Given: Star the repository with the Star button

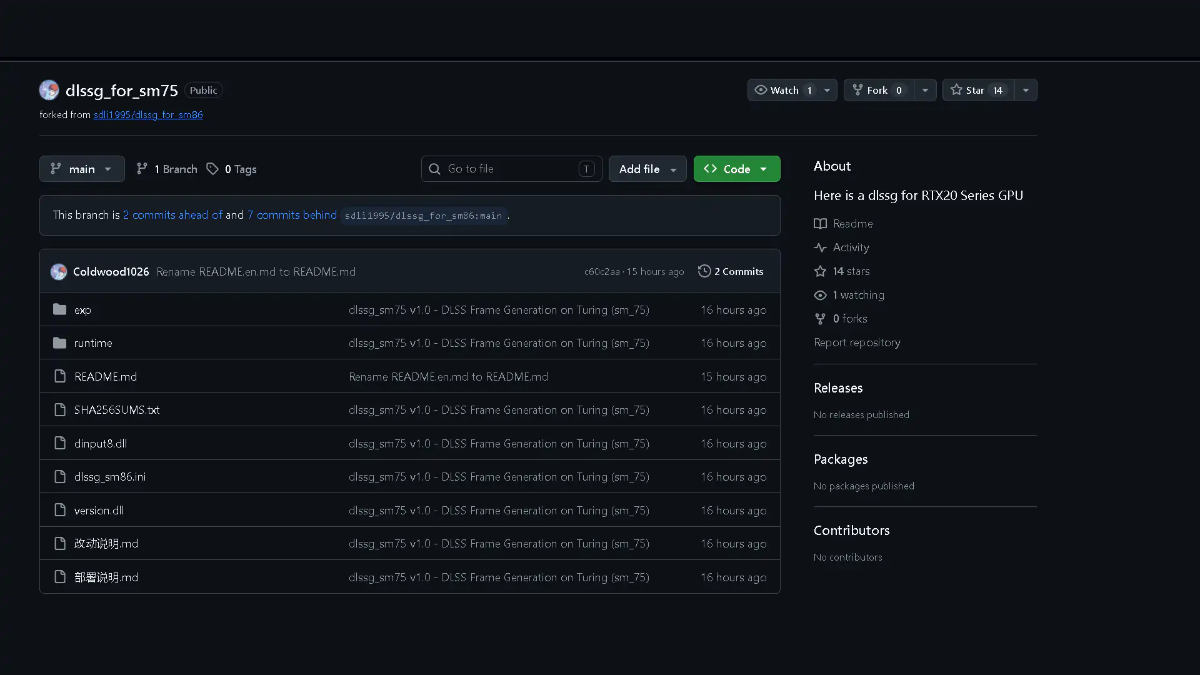Looking at the screenshot, I should tap(979, 90).
